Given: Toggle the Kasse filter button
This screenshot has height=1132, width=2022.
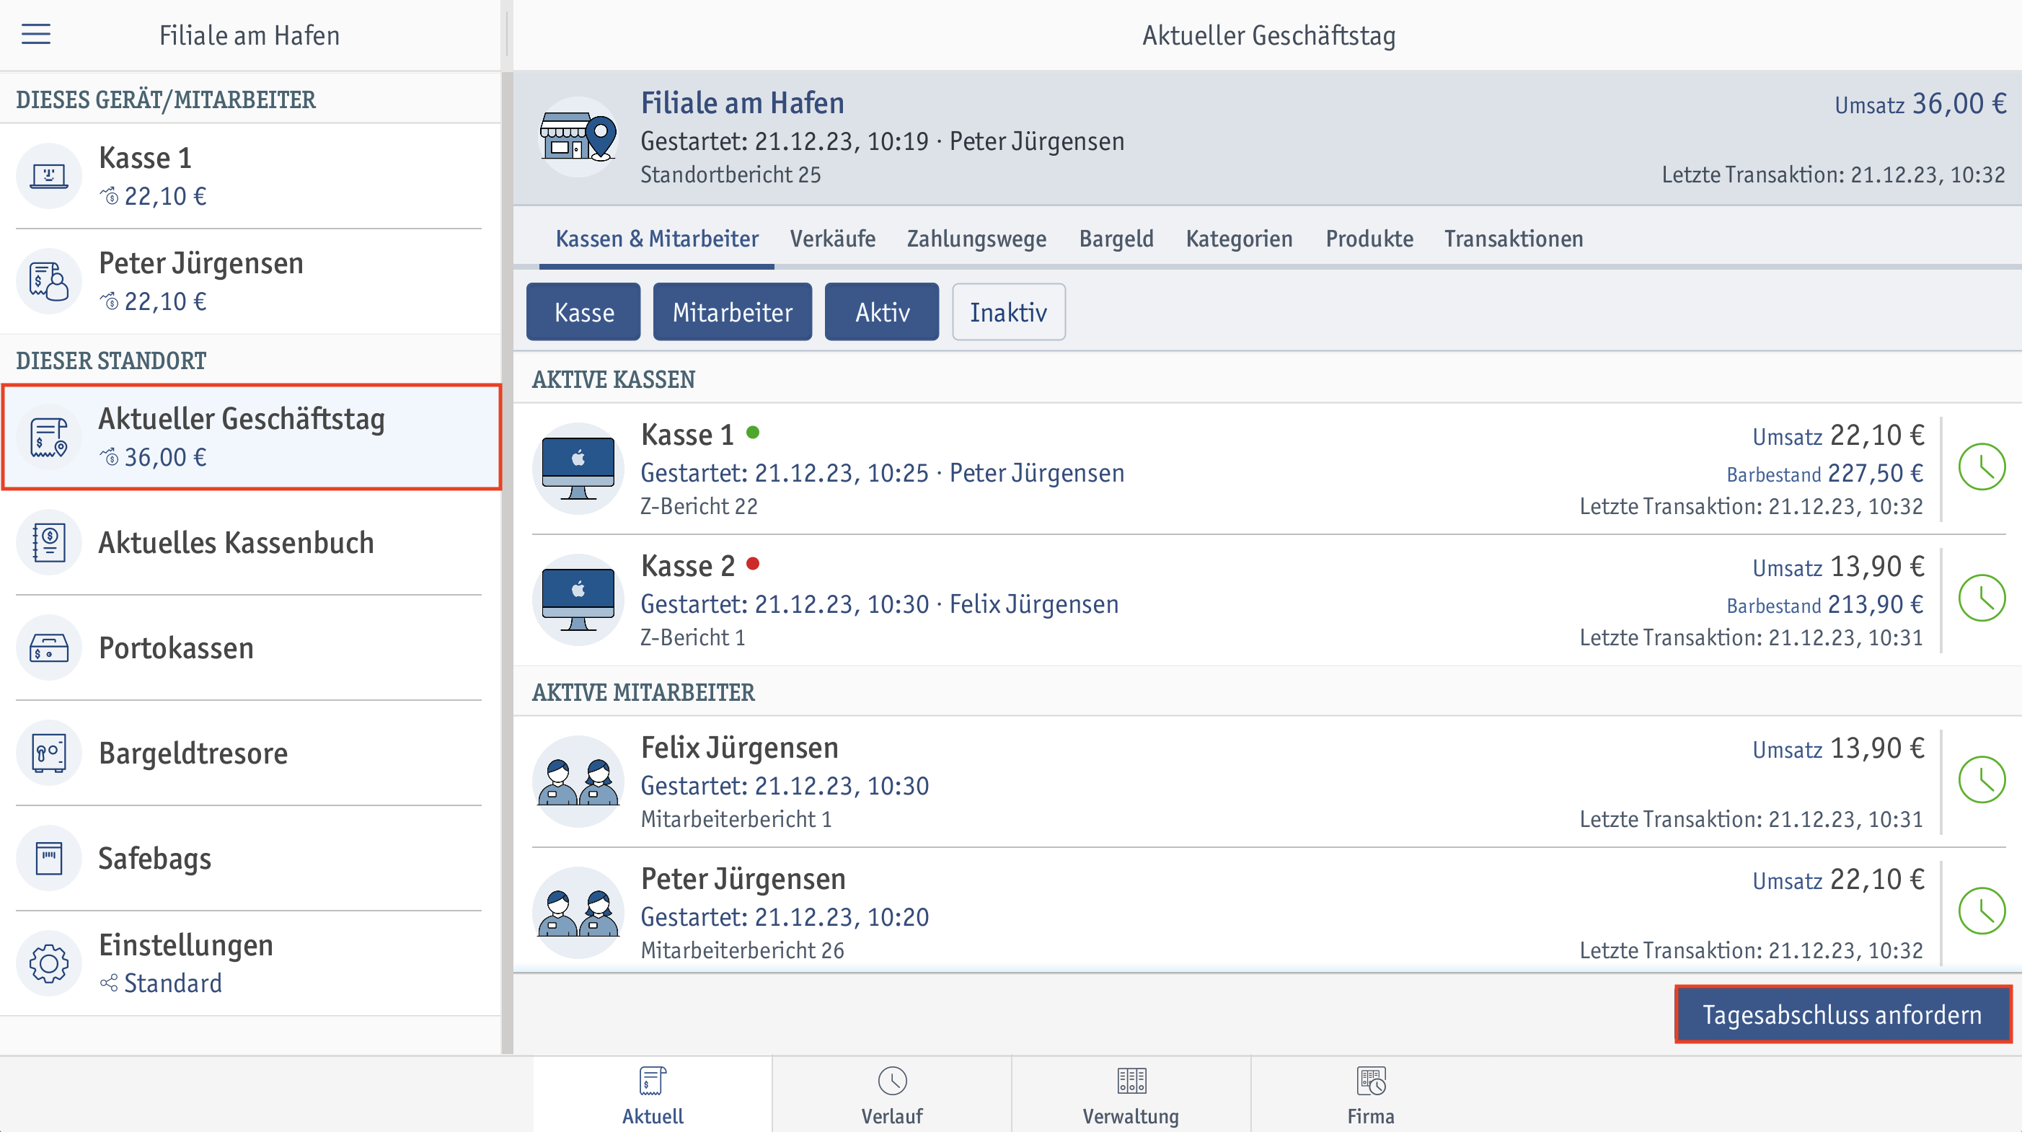Looking at the screenshot, I should pyautogui.click(x=583, y=311).
